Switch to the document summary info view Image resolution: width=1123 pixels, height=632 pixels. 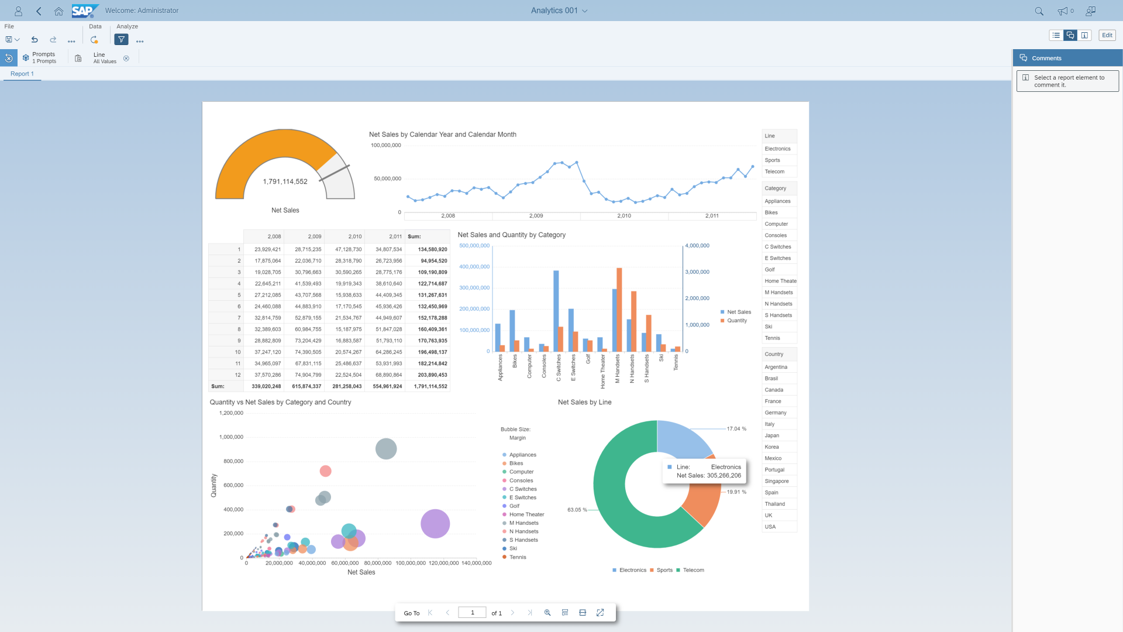(1085, 35)
